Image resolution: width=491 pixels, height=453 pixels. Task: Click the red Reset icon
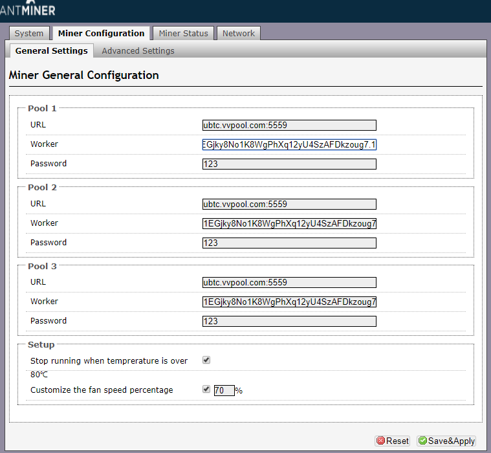point(381,441)
